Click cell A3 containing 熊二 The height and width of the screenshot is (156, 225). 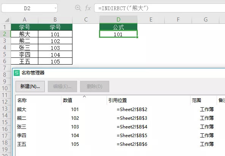(x=25, y=41)
